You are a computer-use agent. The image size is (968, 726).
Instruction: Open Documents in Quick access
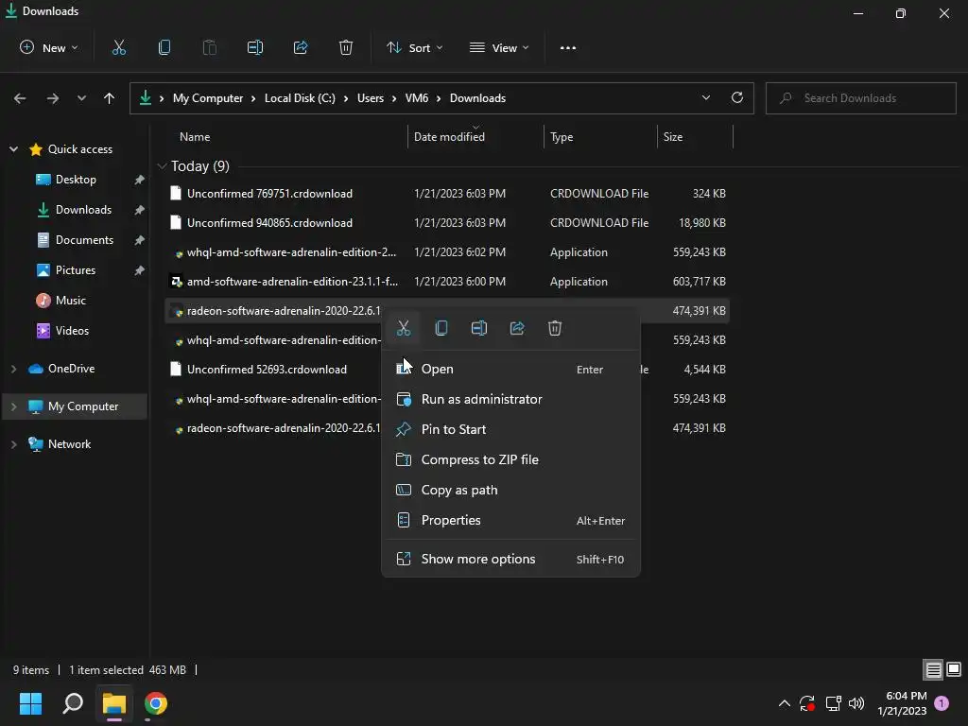click(76, 239)
